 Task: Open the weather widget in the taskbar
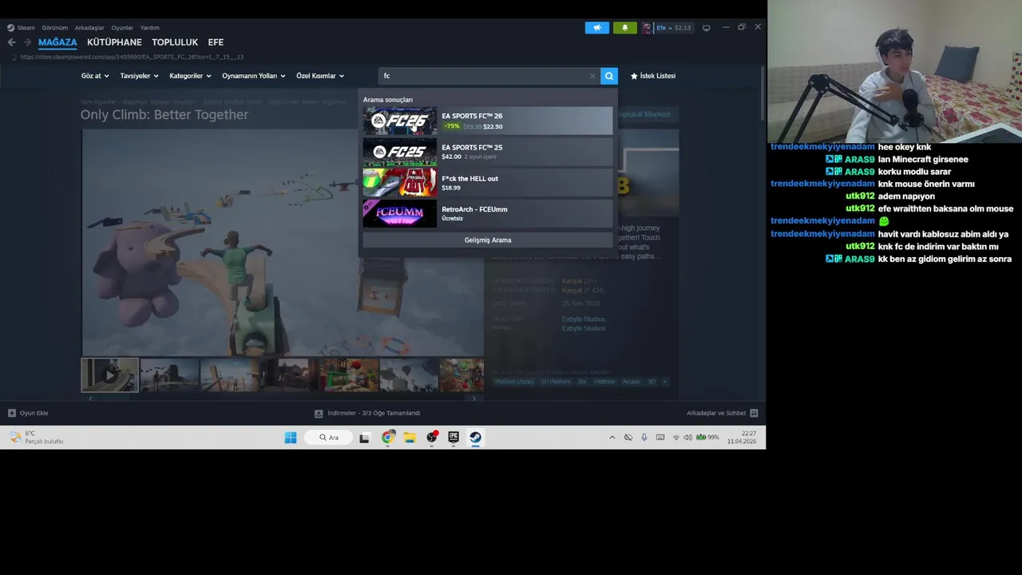coord(36,437)
